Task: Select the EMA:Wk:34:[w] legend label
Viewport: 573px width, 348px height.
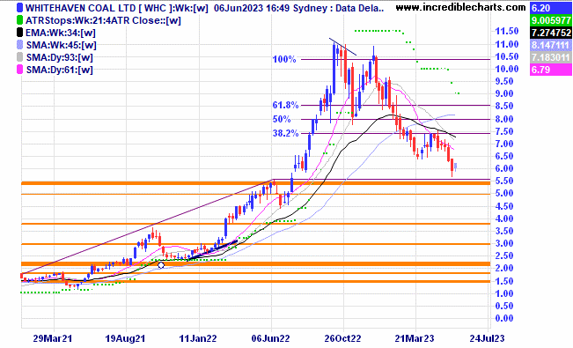Action: coord(61,33)
